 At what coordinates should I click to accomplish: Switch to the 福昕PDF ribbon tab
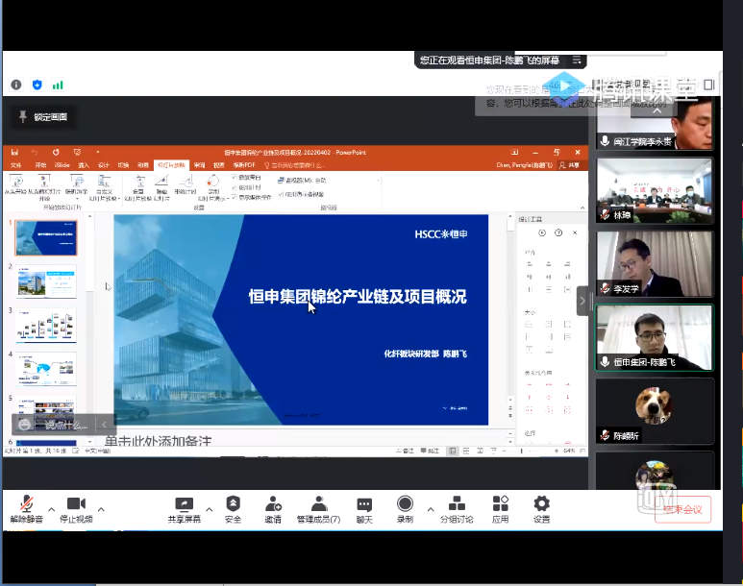click(x=244, y=165)
